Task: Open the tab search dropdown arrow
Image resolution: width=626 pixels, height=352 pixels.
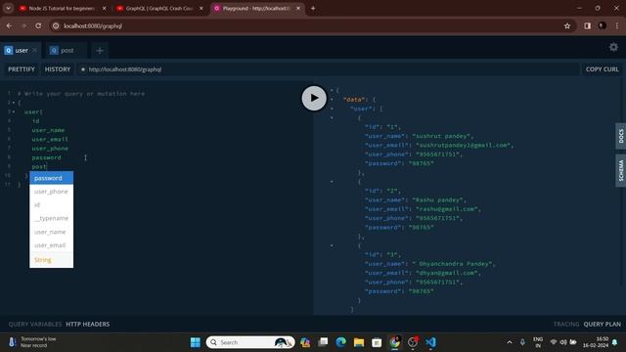Action: click(x=8, y=9)
